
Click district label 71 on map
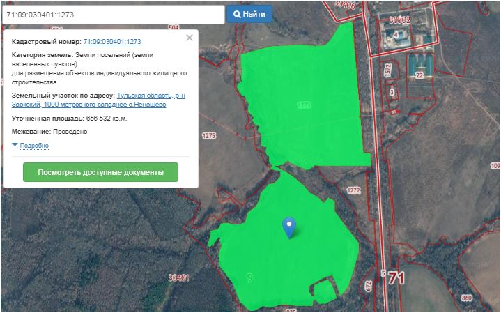click(x=397, y=277)
